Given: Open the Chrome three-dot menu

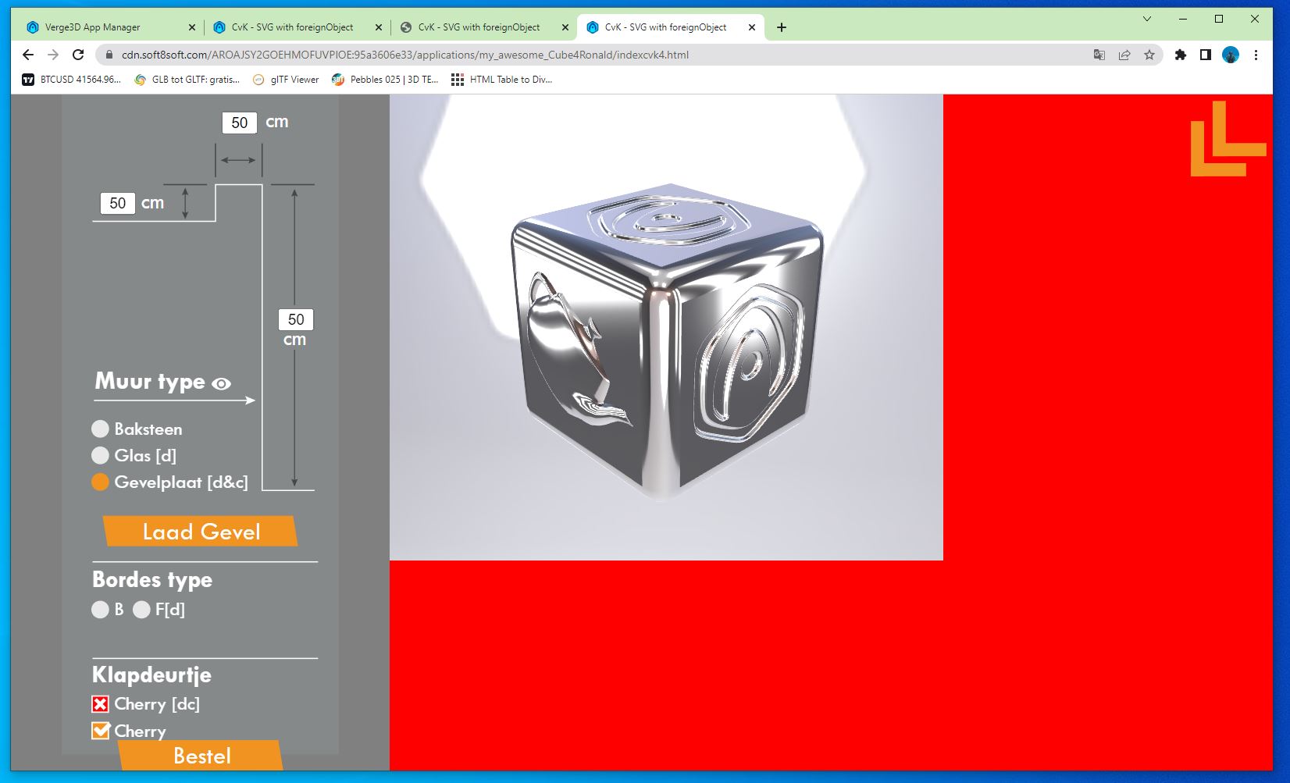Looking at the screenshot, I should (1256, 55).
